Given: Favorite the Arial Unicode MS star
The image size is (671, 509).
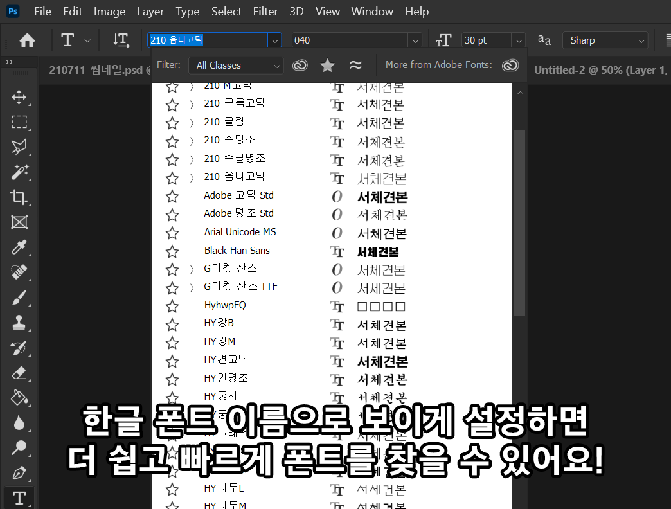Looking at the screenshot, I should coord(172,233).
